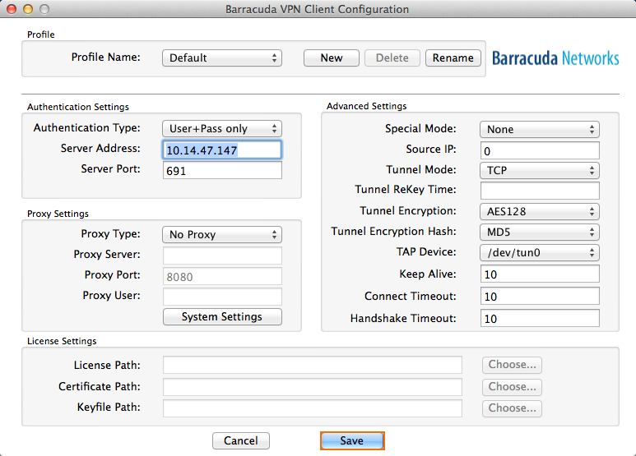Click the Barracuda Networks logo
The image size is (636, 456).
pos(555,58)
